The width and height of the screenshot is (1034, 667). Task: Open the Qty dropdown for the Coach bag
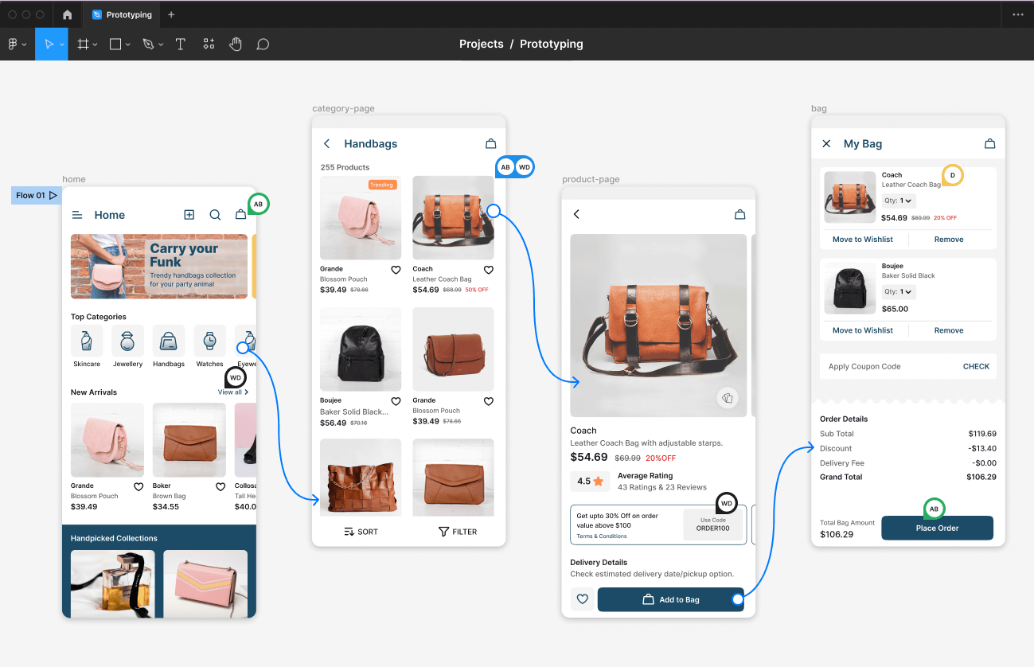click(x=898, y=201)
